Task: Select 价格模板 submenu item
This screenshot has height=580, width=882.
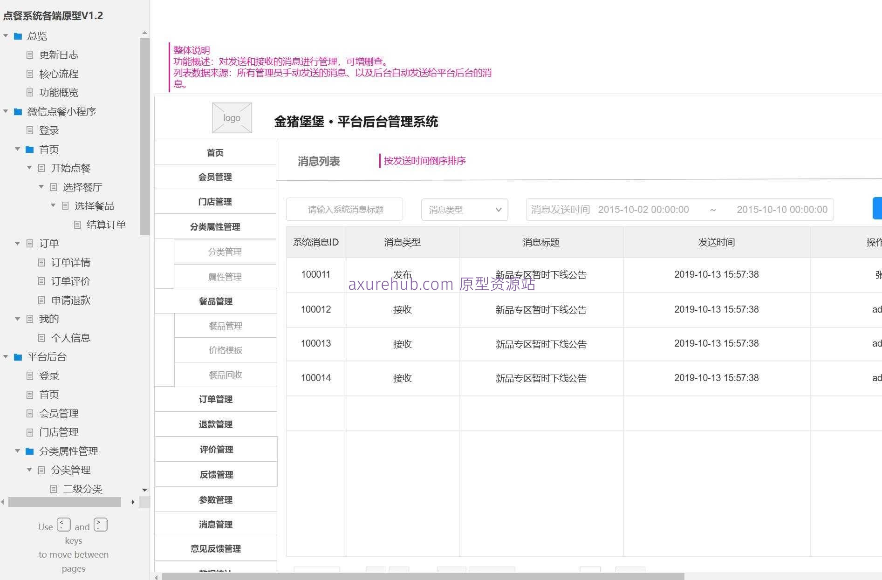Action: tap(226, 350)
